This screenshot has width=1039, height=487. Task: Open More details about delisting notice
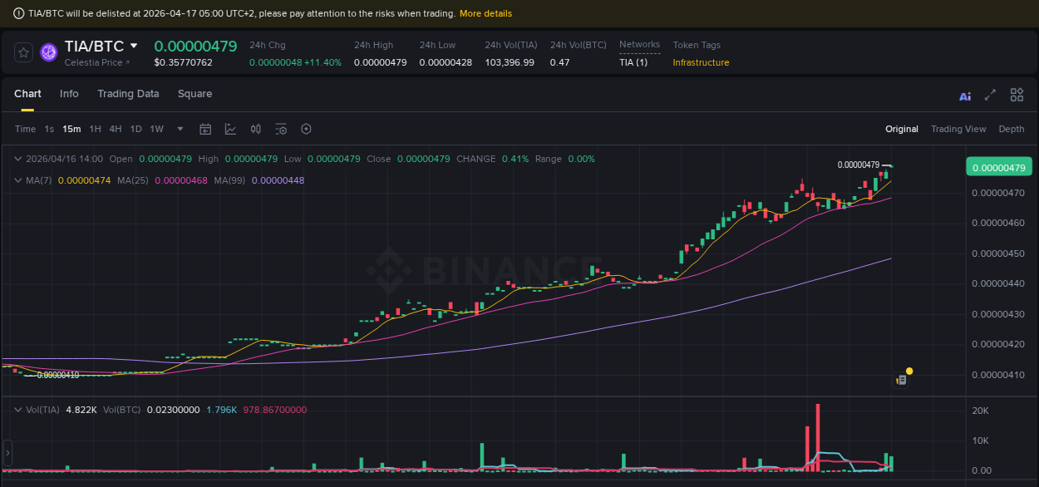tap(485, 13)
